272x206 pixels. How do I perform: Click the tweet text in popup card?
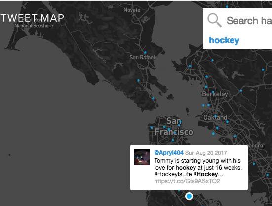198,168
